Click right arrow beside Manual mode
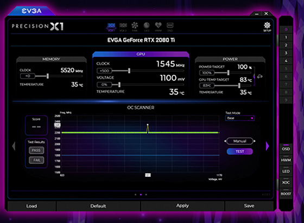The height and width of the screenshot is (223, 304). click(255, 141)
